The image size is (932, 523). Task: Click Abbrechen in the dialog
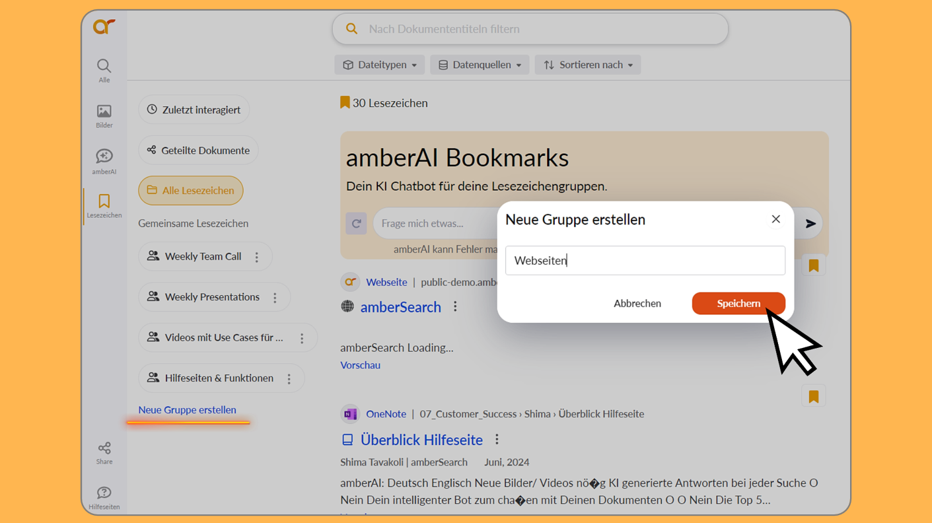(637, 303)
